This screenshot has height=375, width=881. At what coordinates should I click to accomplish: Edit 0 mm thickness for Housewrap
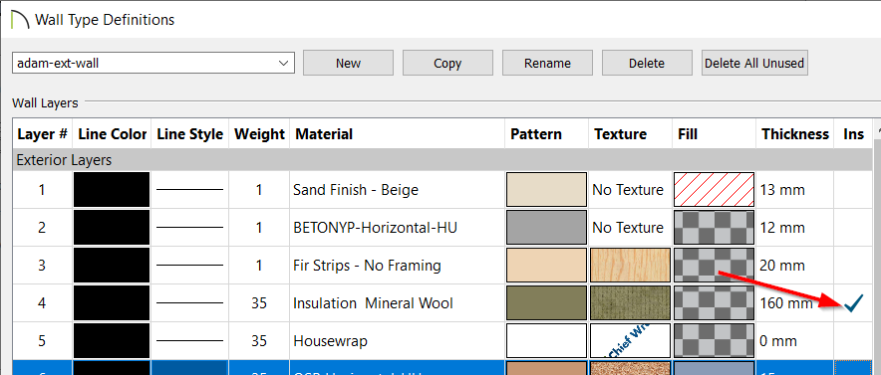[x=778, y=340]
